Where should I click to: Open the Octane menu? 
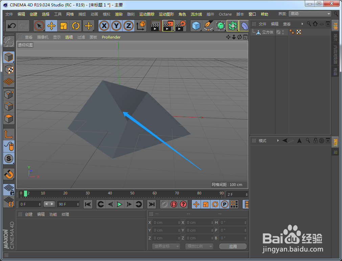[225, 14]
